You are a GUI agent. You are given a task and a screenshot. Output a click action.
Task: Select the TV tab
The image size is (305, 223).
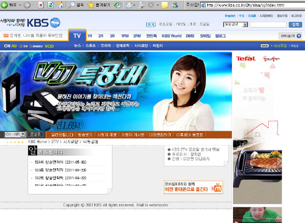point(77,36)
